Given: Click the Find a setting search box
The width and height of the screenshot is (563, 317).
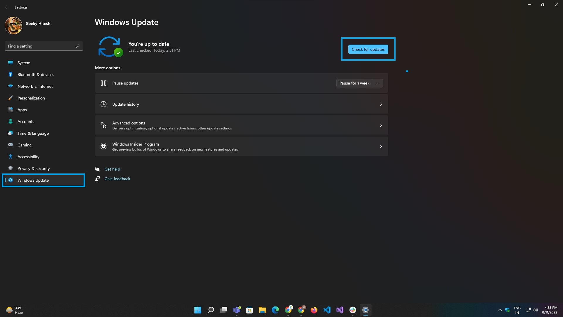Looking at the screenshot, I should coord(44,46).
